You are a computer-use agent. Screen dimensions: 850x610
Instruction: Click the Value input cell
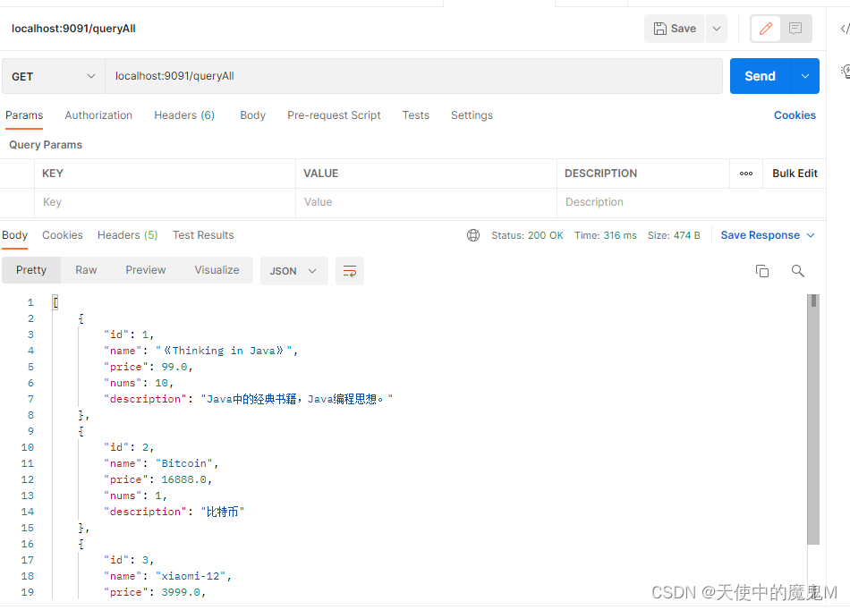(426, 203)
